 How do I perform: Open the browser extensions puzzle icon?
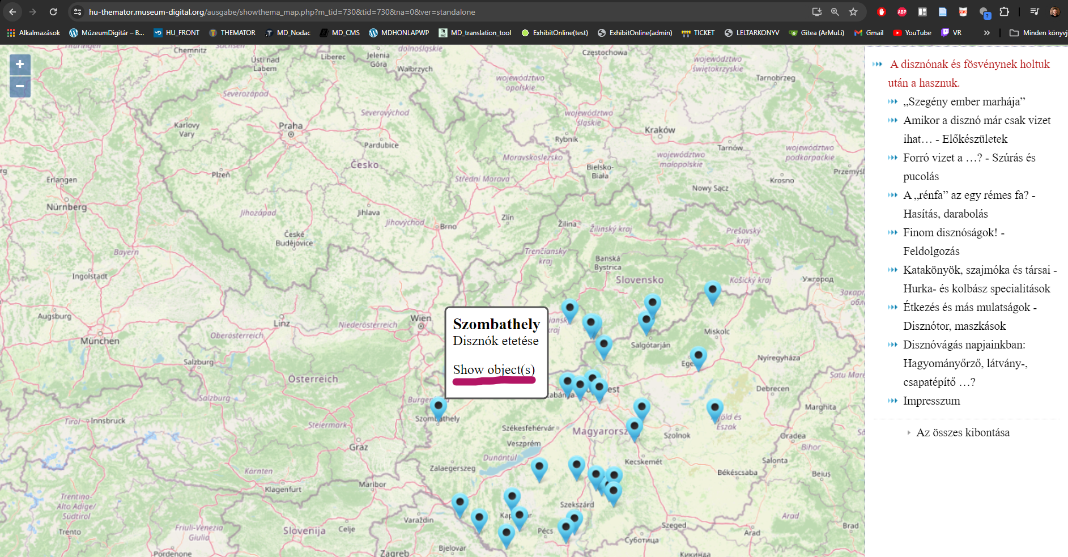(x=1004, y=12)
